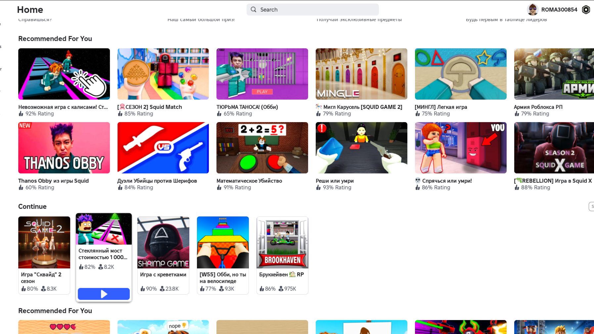The image size is (594, 334).
Task: Click the Continue section heading
Action: (32, 206)
